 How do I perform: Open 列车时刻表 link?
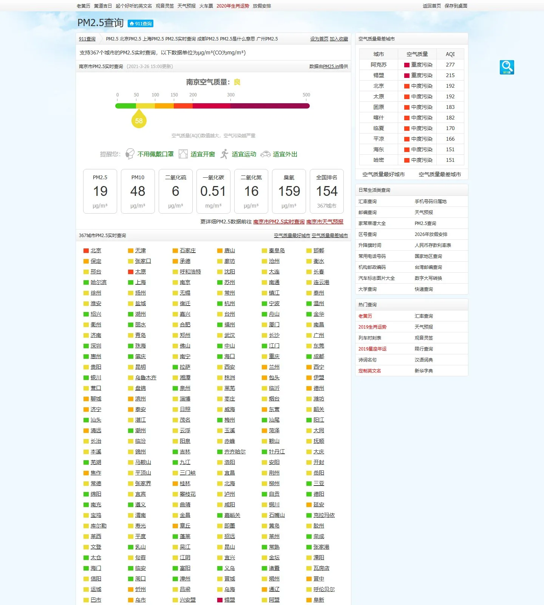coord(370,338)
